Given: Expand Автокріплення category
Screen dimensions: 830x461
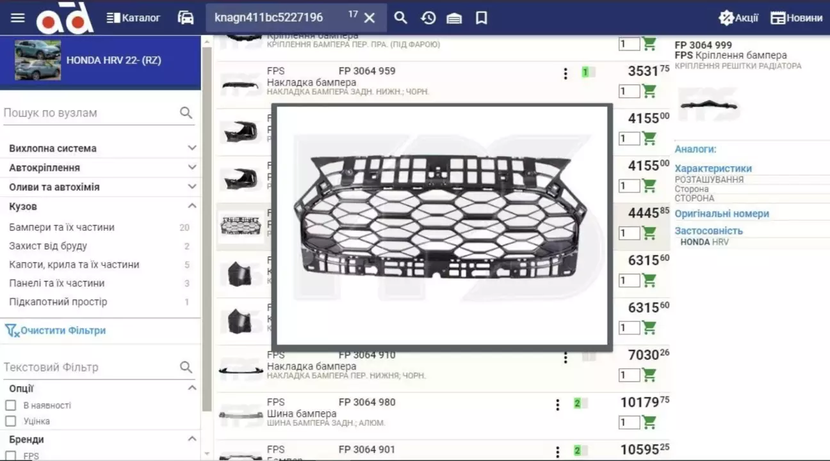Looking at the screenshot, I should point(101,168).
